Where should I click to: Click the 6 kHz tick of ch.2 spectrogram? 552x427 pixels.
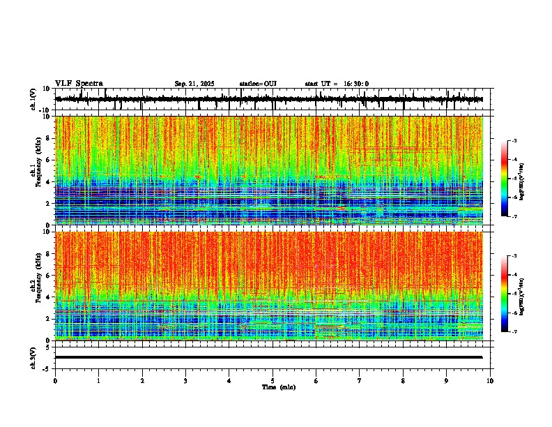click(x=49, y=276)
